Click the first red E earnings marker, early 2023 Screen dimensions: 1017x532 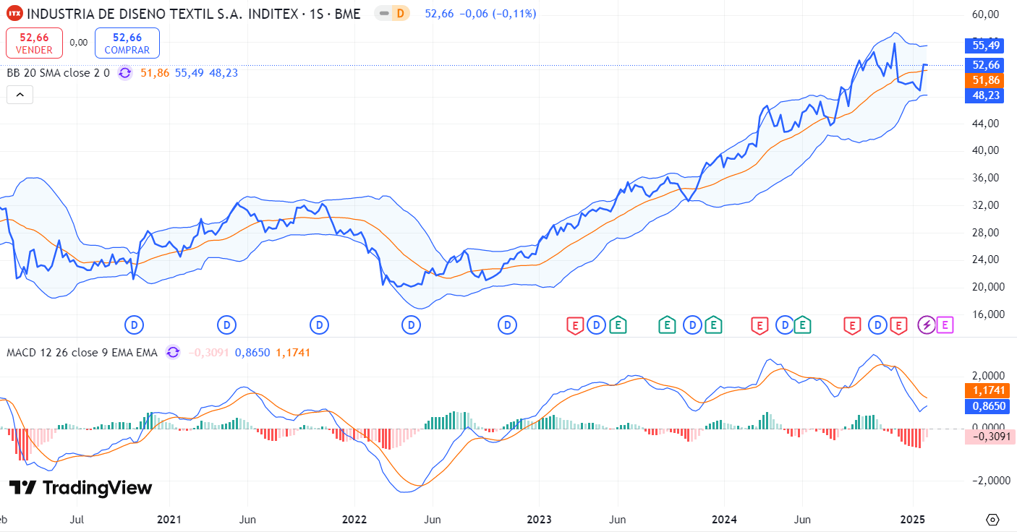(575, 325)
